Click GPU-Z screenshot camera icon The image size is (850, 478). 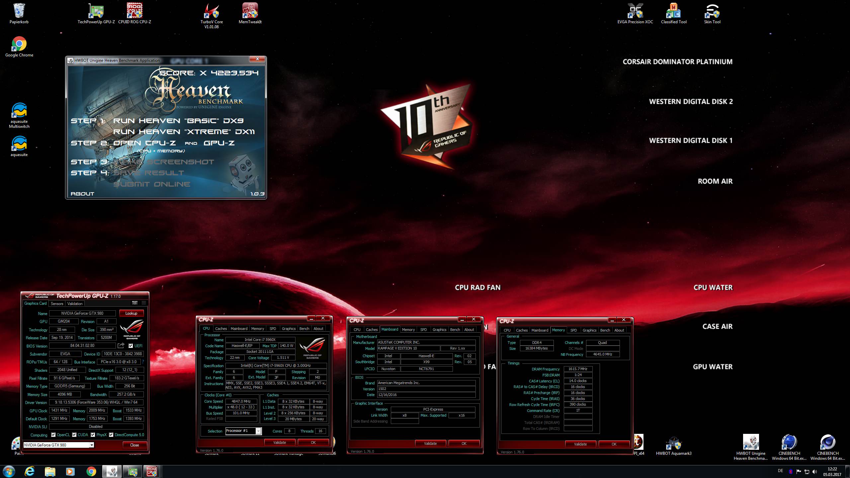pos(134,303)
